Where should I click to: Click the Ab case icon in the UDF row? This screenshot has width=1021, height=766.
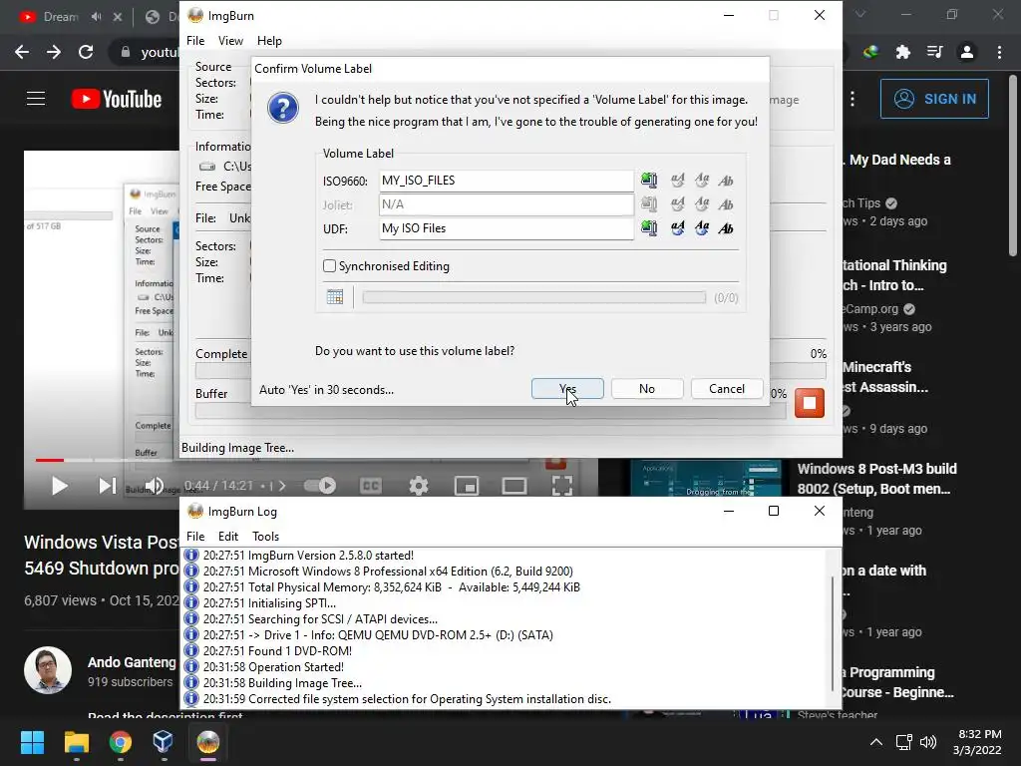(726, 228)
